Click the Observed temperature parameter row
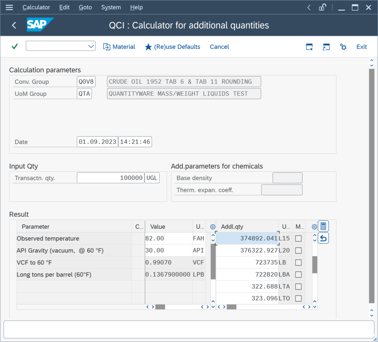The height and width of the screenshot is (342, 378). point(74,238)
